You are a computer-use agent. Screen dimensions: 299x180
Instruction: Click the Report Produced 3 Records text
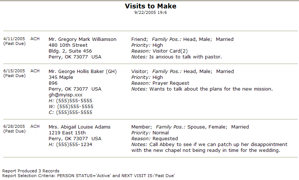click(x=31, y=171)
